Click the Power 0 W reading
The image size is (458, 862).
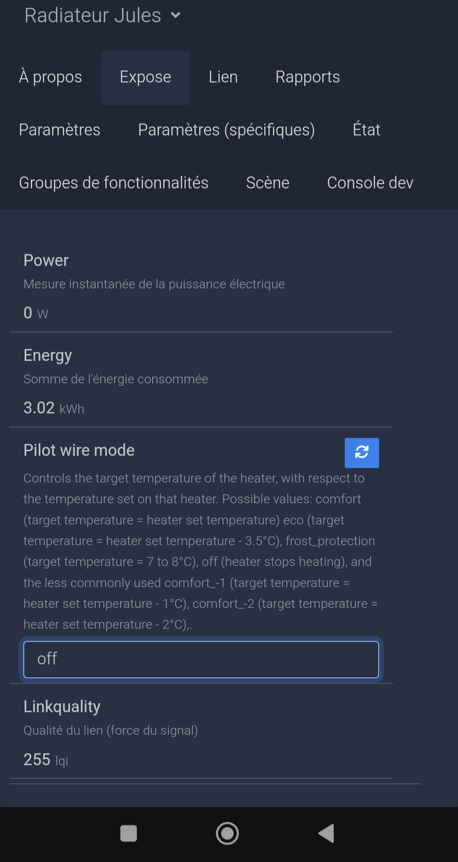click(x=36, y=313)
